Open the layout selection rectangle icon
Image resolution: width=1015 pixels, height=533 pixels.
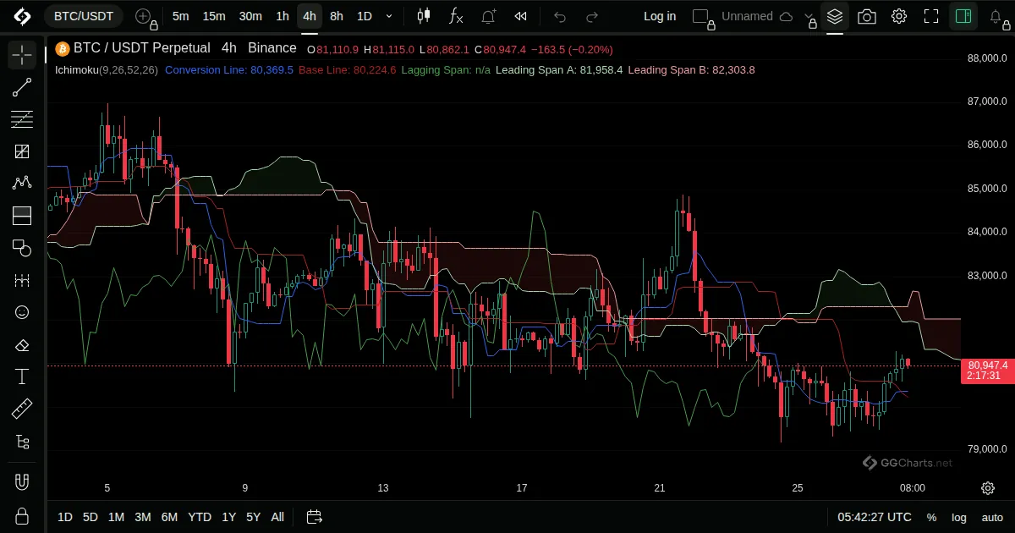click(701, 16)
